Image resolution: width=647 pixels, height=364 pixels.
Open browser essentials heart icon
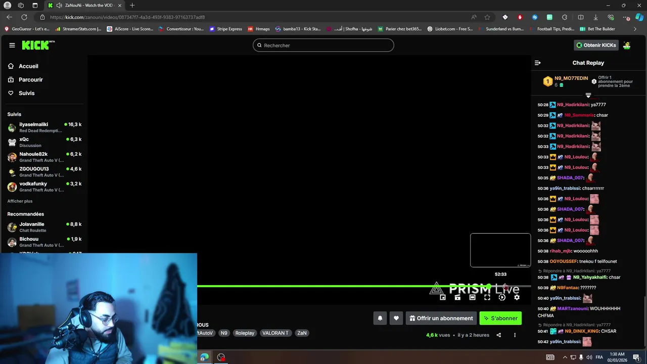611,17
